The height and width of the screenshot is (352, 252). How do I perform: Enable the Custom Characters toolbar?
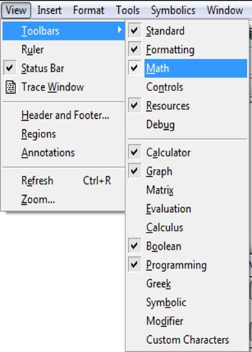coord(187,340)
